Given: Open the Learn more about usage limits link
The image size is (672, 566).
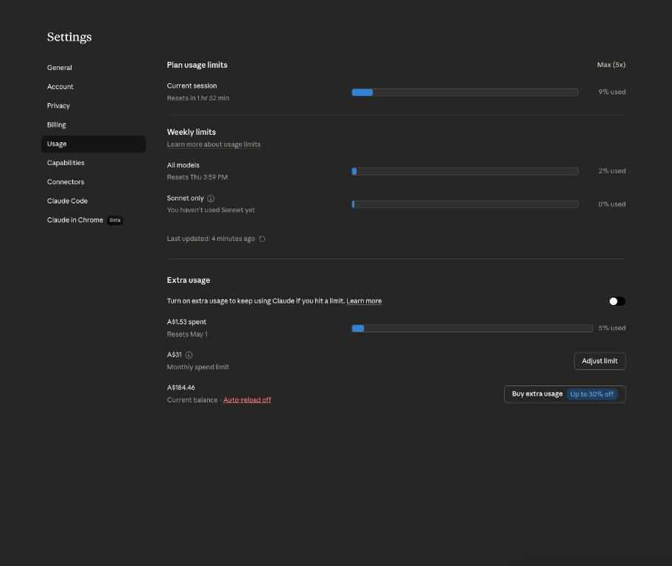Looking at the screenshot, I should coord(214,144).
